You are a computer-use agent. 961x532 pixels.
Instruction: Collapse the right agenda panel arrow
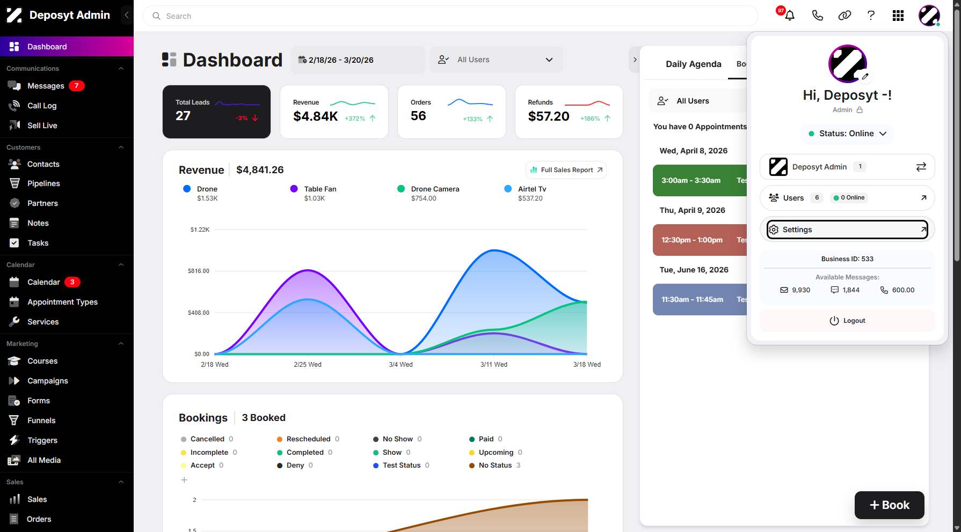pos(635,60)
